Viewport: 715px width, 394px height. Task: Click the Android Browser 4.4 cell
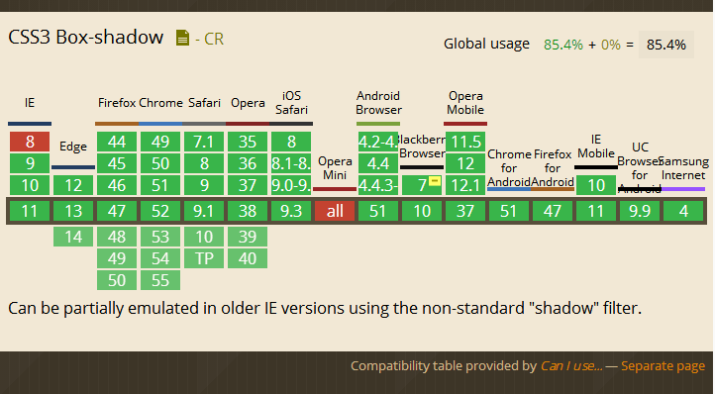[x=378, y=163]
